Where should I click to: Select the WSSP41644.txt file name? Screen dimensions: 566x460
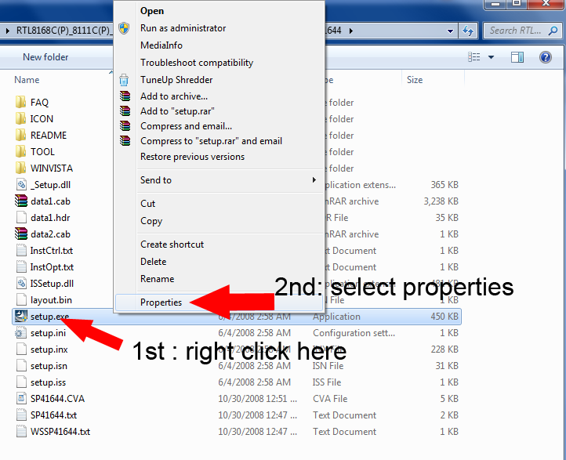click(x=60, y=432)
